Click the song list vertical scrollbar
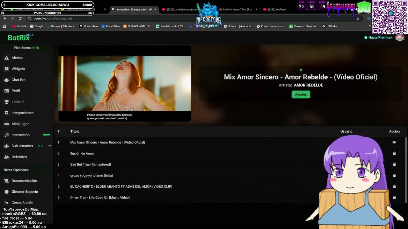Viewport: 408px width, 229px height. (x=406, y=169)
